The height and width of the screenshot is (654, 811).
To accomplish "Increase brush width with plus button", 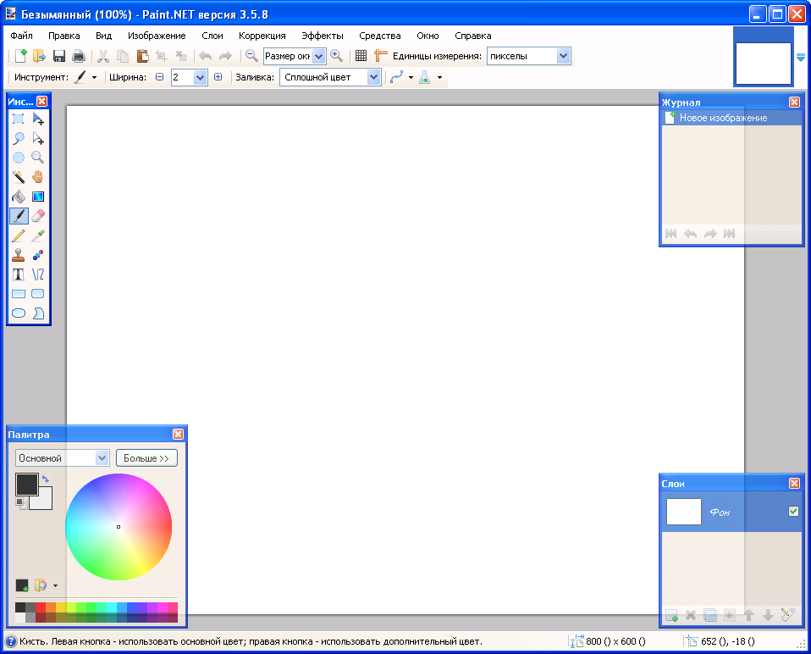I will tap(218, 77).
